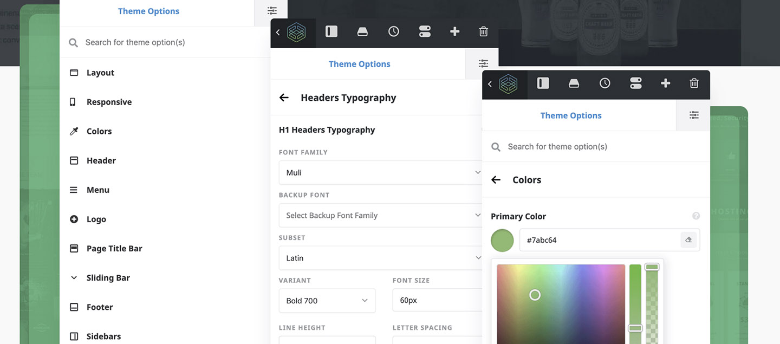The height and width of the screenshot is (344, 780).
Task: Expand the Variant dropdown showing Bold 700
Action: pyautogui.click(x=327, y=301)
